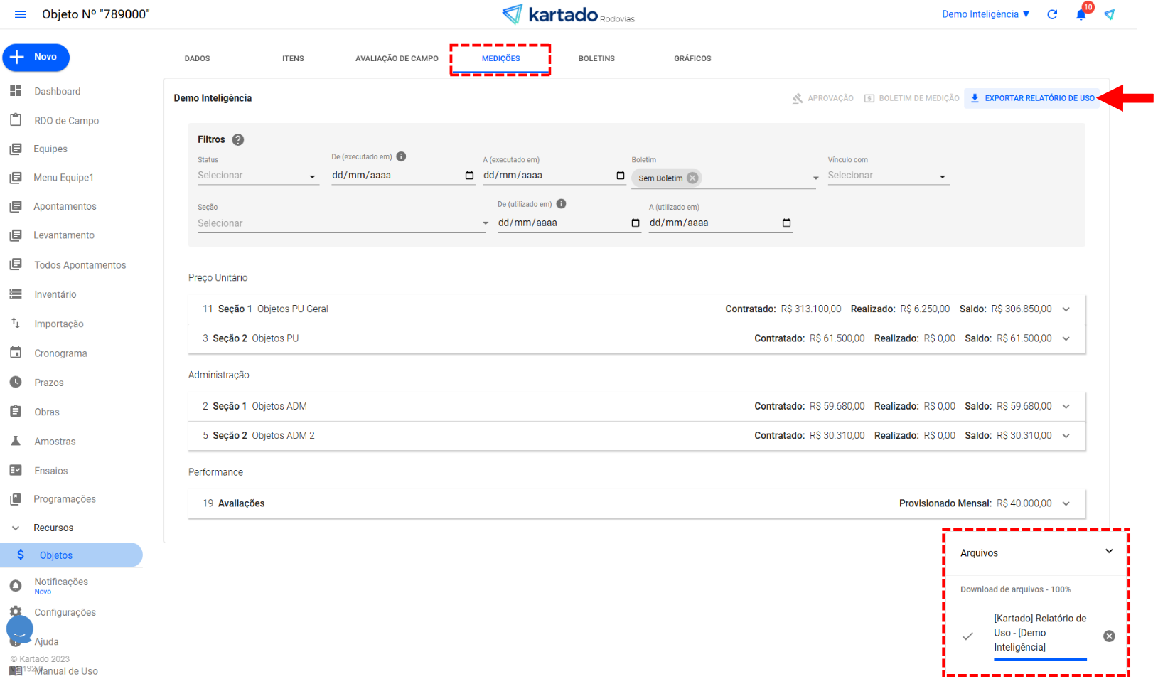Open the notifications bell icon
Image resolution: width=1158 pixels, height=684 pixels.
pos(1081,15)
